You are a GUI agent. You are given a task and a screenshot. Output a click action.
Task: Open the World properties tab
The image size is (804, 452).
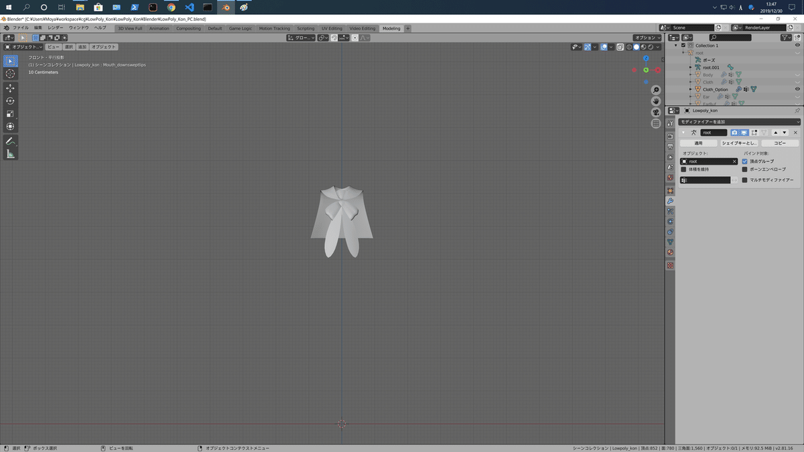pyautogui.click(x=670, y=178)
